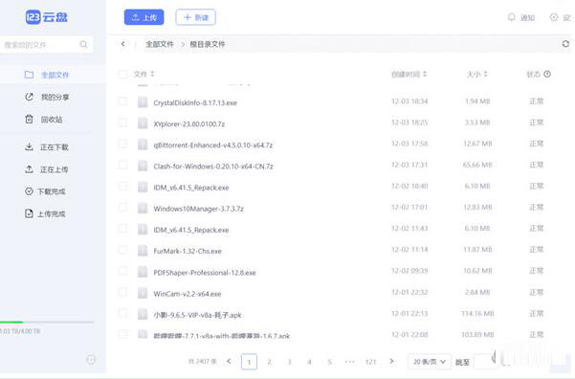Viewport: 575px width, 379px height.
Task: Open file FurMark-1.32-Chs.exe
Action: (x=188, y=252)
